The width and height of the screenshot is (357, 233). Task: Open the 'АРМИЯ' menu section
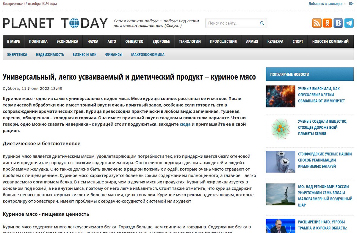[x=252, y=42]
